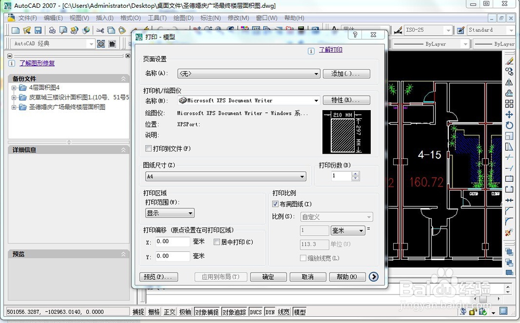Screen dimensions: 520x323
Task: Select the Erase tool in modify toolbar
Action: (x=509, y=61)
